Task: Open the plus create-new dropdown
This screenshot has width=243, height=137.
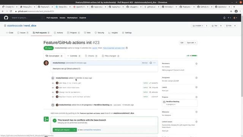Action: pos(229,18)
